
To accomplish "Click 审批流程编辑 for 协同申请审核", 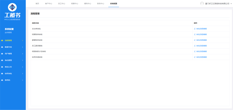I will tap(201, 57).
